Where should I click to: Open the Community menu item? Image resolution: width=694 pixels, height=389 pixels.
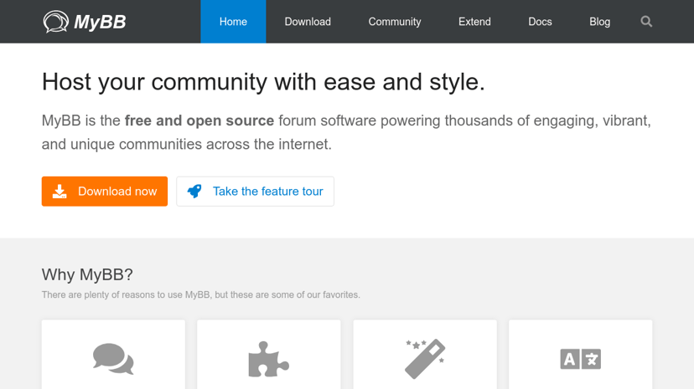395,22
